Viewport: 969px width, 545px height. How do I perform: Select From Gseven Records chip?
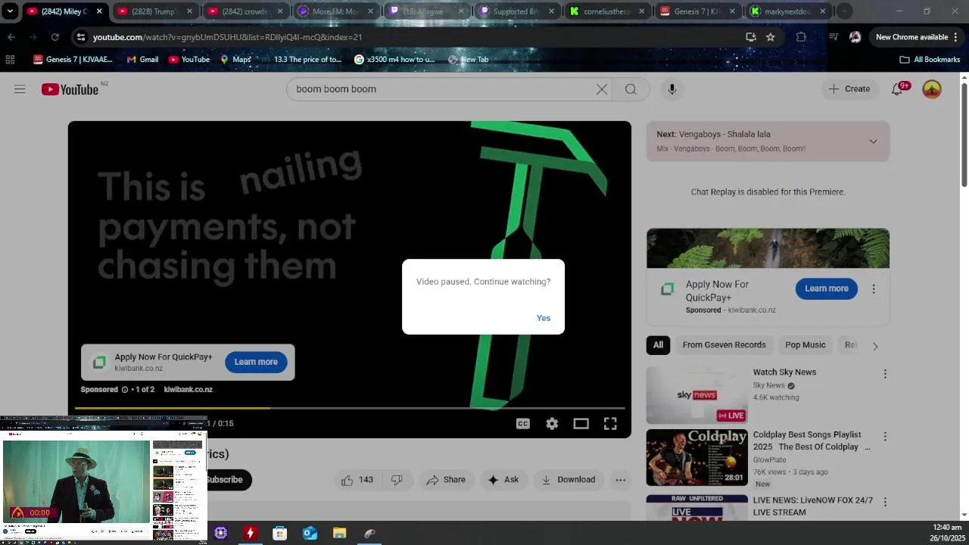pyautogui.click(x=724, y=345)
